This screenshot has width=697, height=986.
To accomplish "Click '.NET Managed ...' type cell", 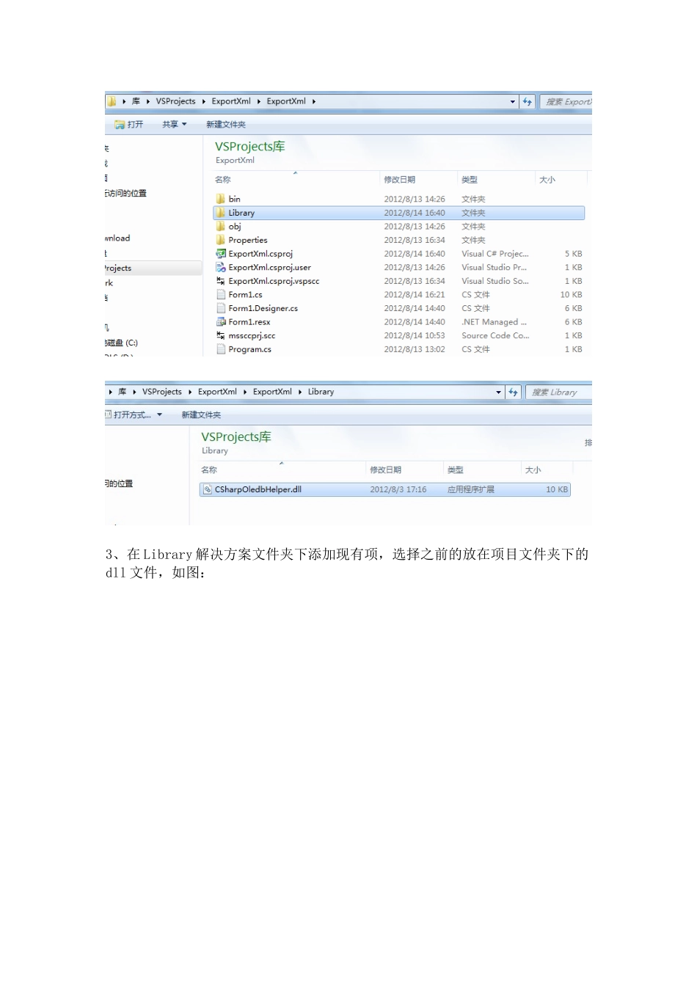I will coord(495,322).
